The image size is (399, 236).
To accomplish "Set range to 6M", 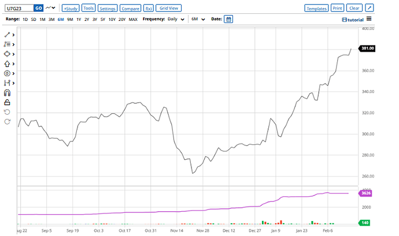I will click(61, 19).
